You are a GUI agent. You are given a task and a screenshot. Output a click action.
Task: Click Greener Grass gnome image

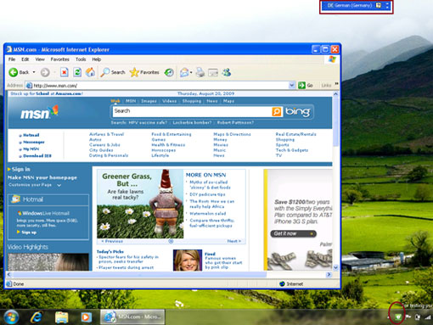click(140, 204)
